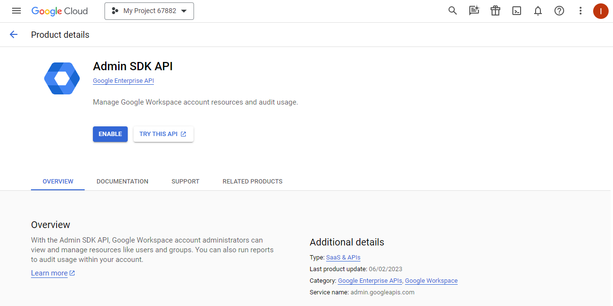The width and height of the screenshot is (613, 306).
Task: Open the RELATED PRODUCTS tab
Action: (252, 181)
